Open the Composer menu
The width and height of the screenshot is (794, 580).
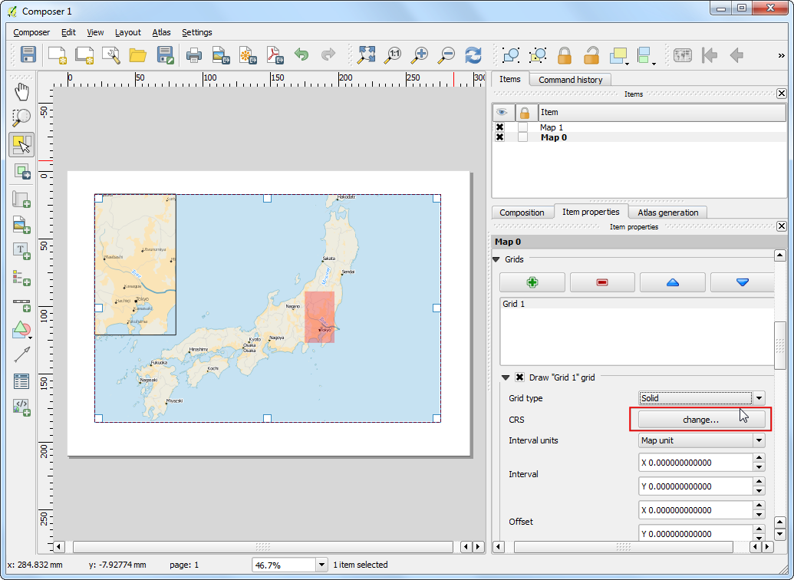(31, 32)
